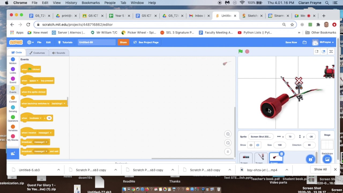Open the Choose a Backdrop button
The height and width of the screenshot is (193, 343).
coord(327,159)
